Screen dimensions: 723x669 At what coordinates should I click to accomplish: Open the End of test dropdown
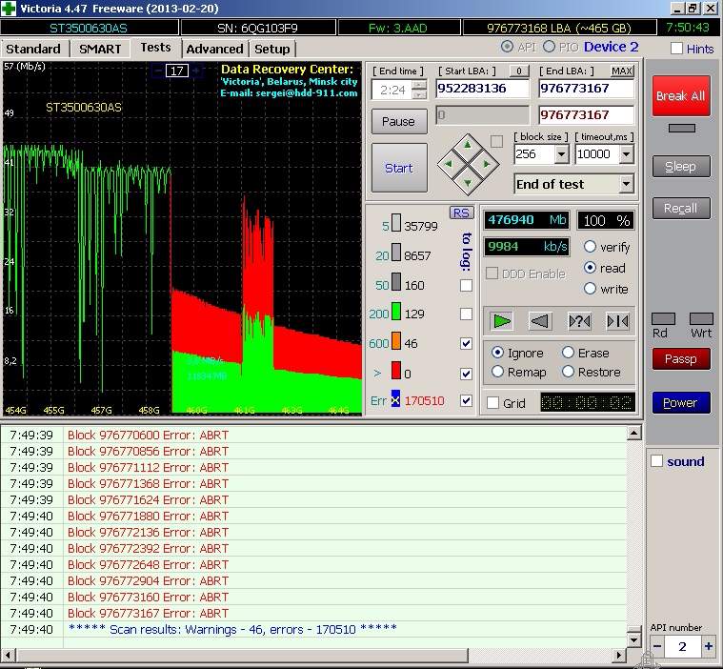(626, 184)
